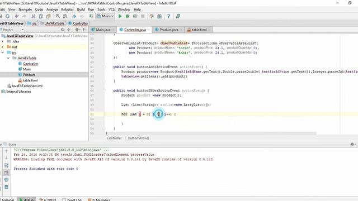Expand the .idea folder
This screenshot has width=358, height=201.
pos(2,41)
